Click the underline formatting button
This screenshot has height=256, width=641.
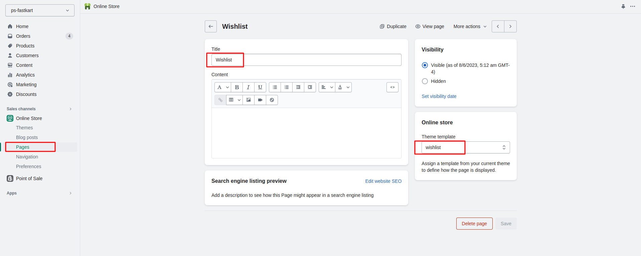(260, 87)
